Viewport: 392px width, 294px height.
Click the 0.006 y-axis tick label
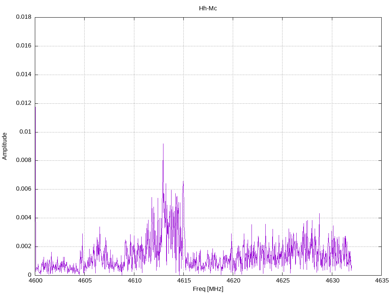pos(23,189)
